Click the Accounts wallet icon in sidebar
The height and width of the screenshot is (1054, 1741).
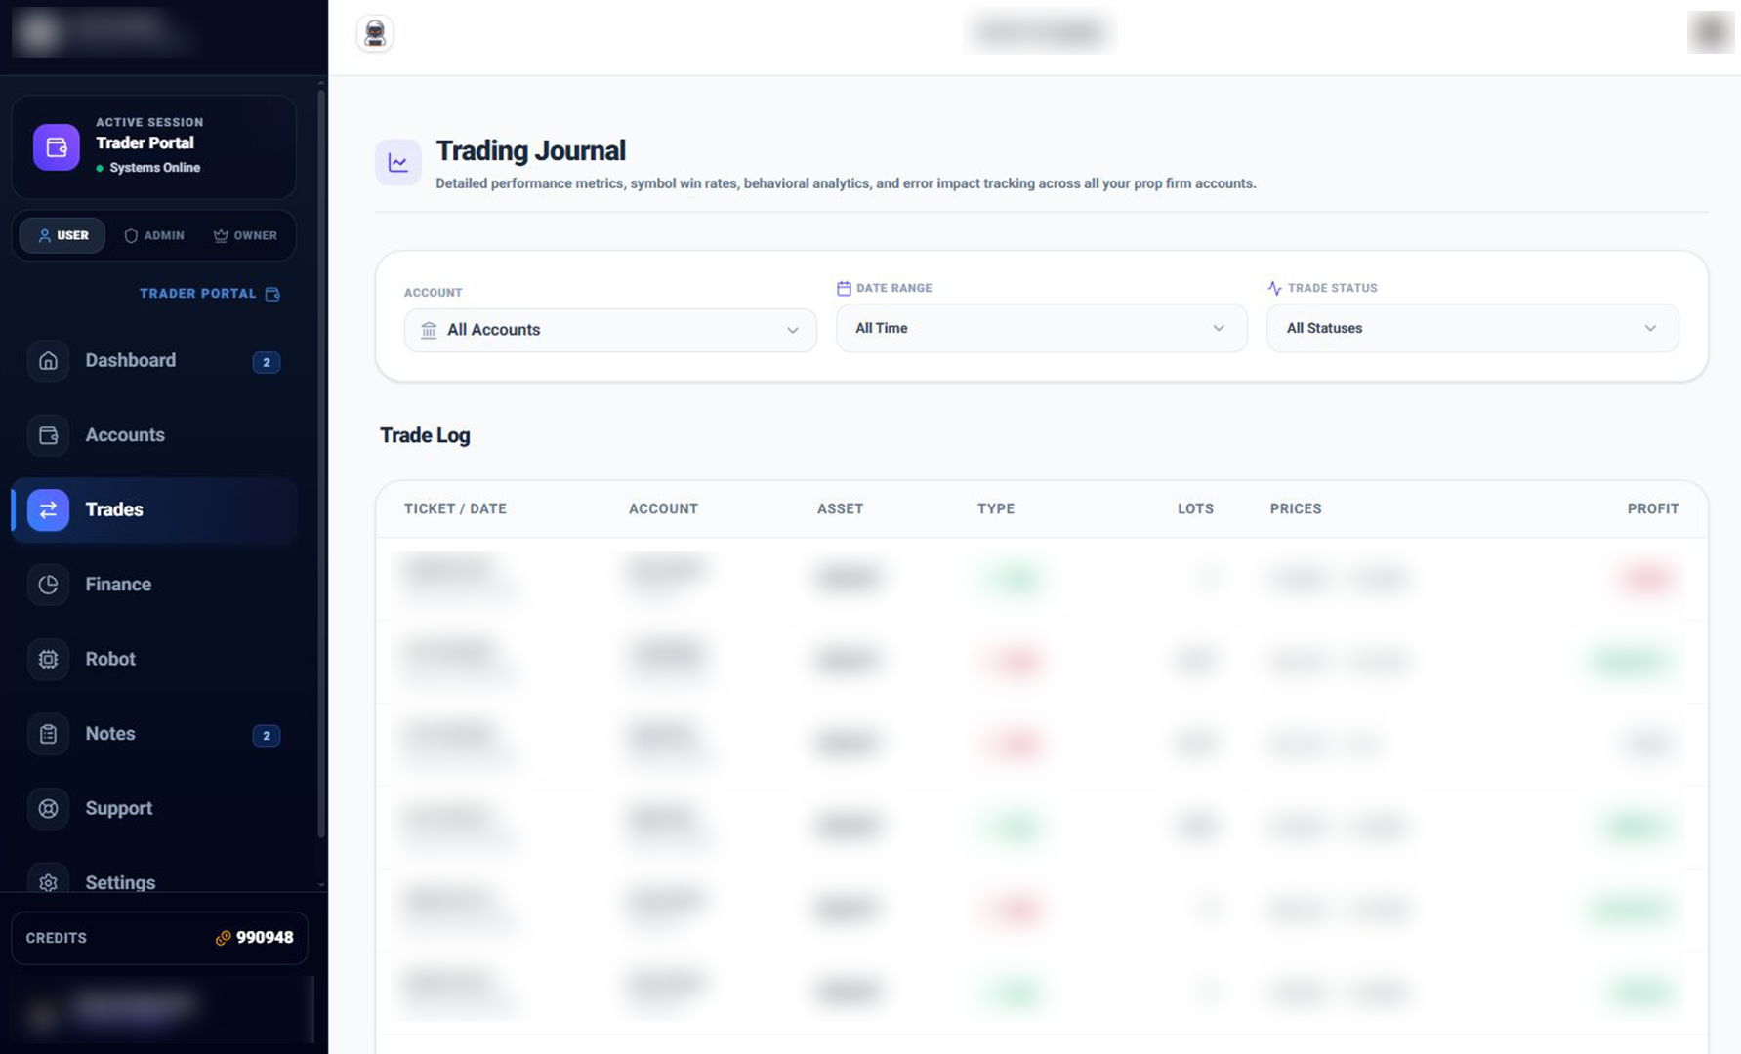coord(48,435)
